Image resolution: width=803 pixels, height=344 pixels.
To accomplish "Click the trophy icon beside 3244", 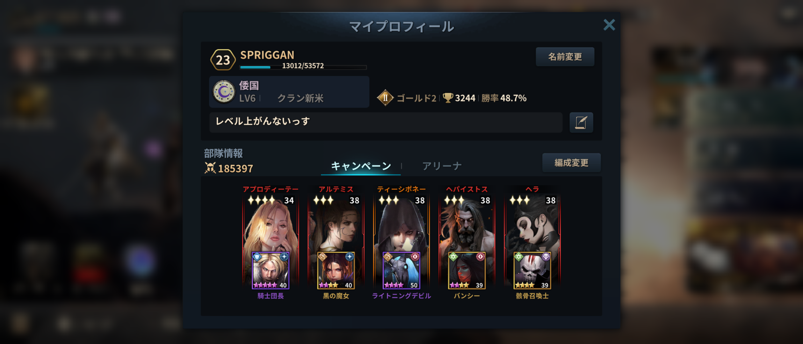I will 448,98.
